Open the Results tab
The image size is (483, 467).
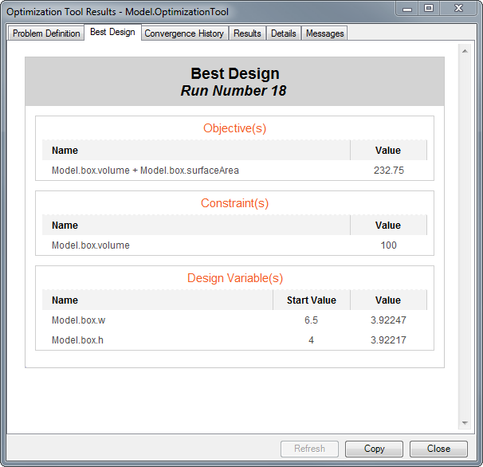[247, 33]
